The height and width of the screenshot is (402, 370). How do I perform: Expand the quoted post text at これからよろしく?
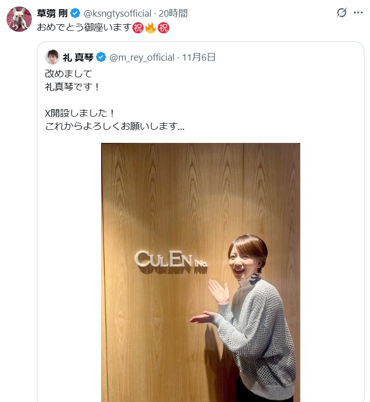point(115,126)
